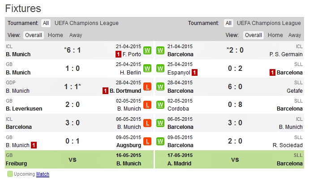The width and height of the screenshot is (309, 181).
Task: Click red card icon next to B. Munich 0:1
Action: pyautogui.click(x=34, y=145)
